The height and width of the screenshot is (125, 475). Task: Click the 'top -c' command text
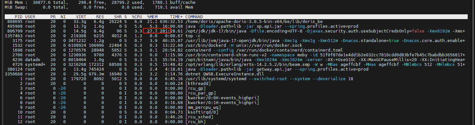[x=193, y=36]
